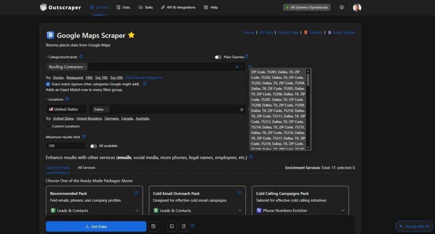The height and width of the screenshot is (234, 435).
Task: Click the save task icon beside Get Data
Action: pyautogui.click(x=153, y=226)
